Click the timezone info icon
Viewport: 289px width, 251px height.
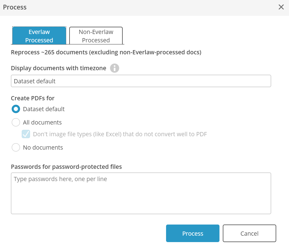tap(114, 68)
